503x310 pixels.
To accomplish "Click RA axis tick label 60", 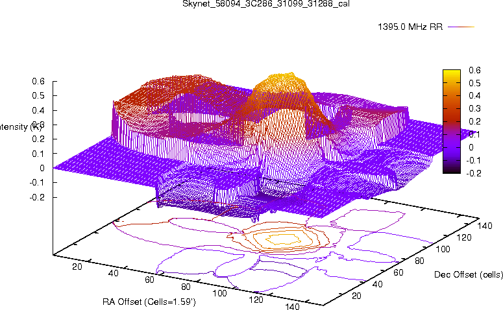I will point(149,280).
